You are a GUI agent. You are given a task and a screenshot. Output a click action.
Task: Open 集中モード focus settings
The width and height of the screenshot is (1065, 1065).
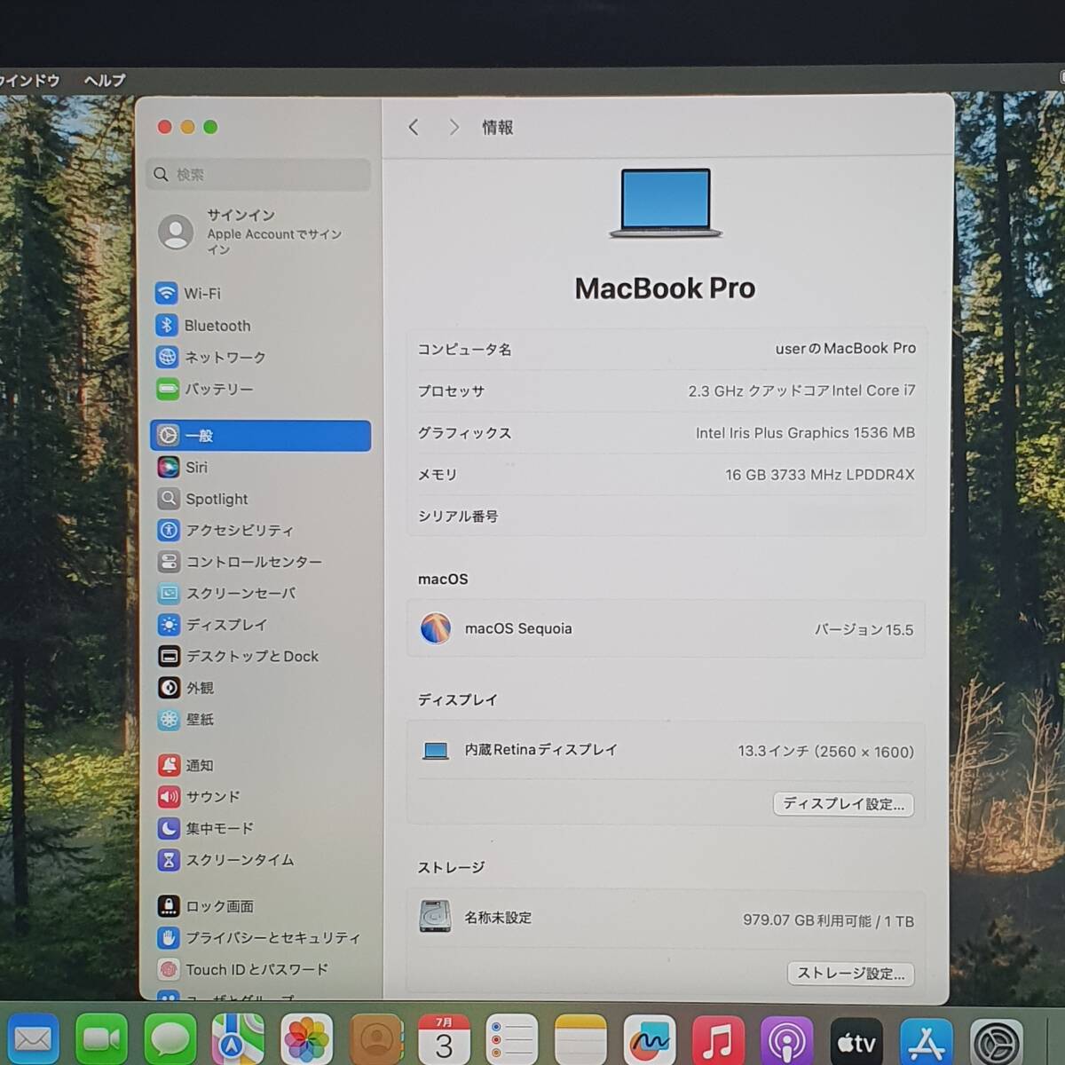point(207,828)
